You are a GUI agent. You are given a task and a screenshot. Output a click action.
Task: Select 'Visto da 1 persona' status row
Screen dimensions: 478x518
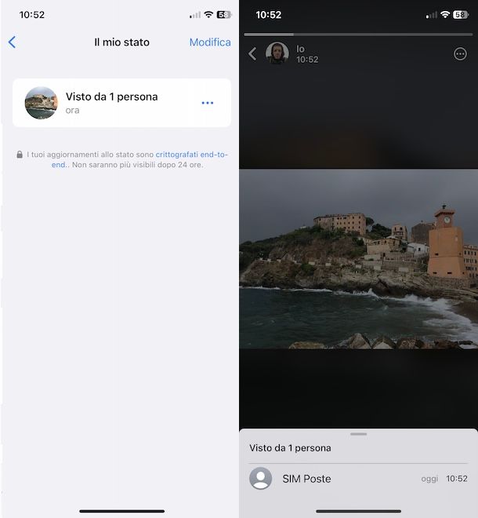click(121, 103)
